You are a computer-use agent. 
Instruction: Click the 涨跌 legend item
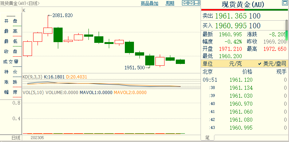tap(11, 82)
